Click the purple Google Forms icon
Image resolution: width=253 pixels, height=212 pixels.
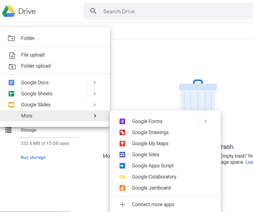122,121
